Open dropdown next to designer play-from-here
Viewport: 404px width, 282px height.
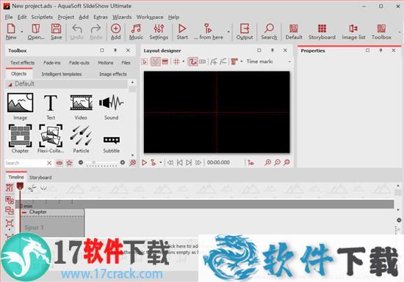[161, 163]
